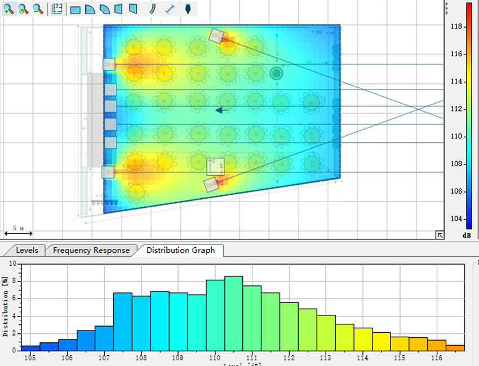The width and height of the screenshot is (479, 366).
Task: Open the floor plan import tool
Action: click(57, 9)
